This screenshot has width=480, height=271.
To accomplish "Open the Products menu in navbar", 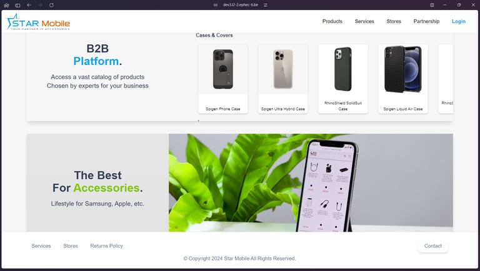I will point(332,21).
